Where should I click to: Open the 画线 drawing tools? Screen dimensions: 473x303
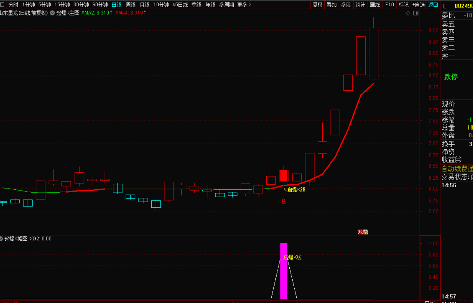point(375,5)
